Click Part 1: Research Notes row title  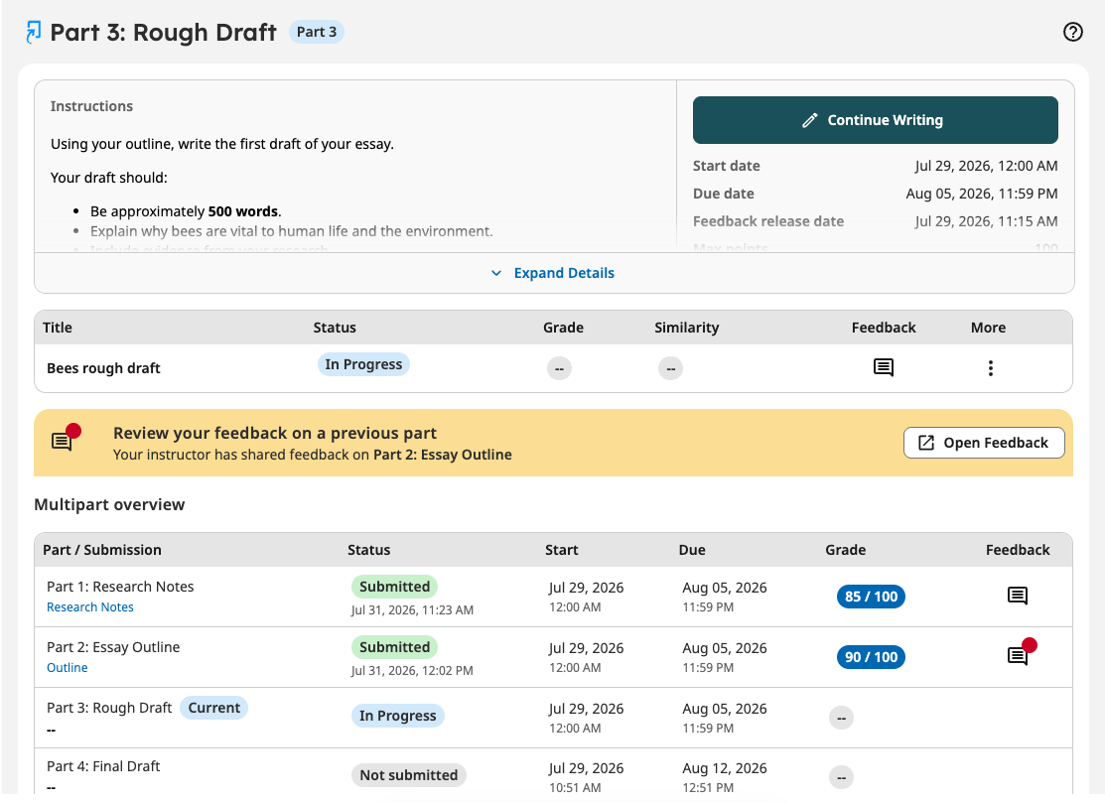pos(120,587)
